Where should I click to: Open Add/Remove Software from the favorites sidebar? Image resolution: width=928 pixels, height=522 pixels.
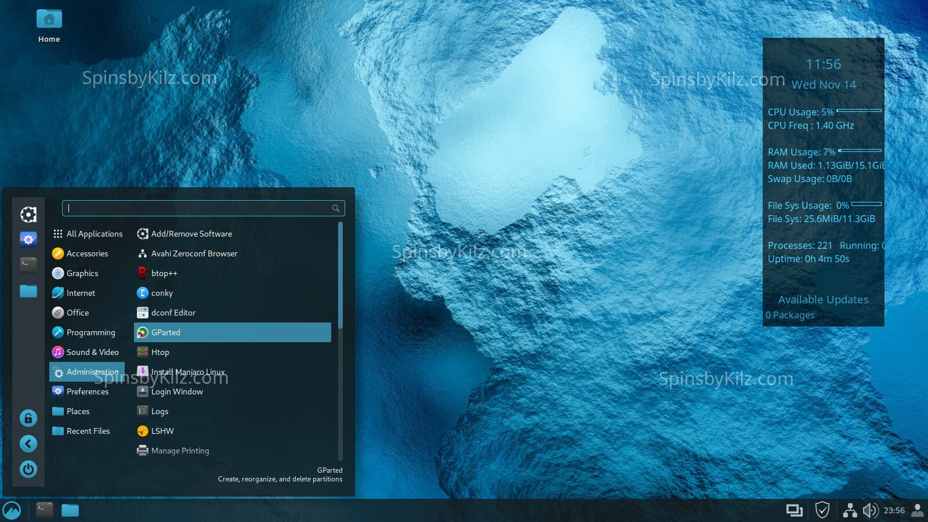pyautogui.click(x=28, y=215)
